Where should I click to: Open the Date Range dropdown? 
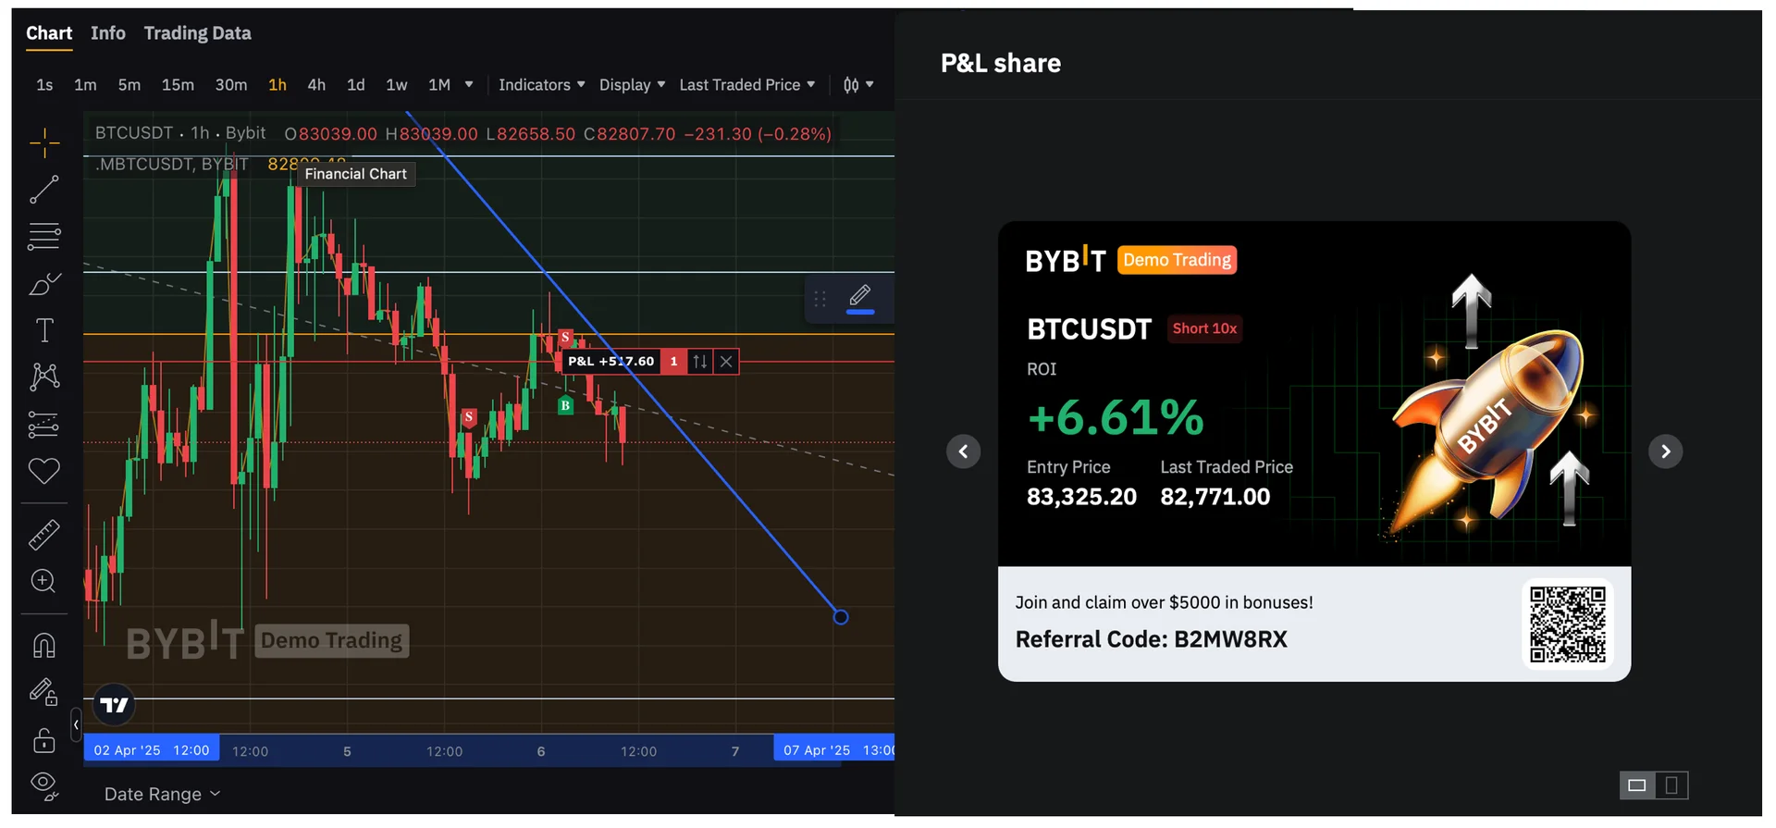pyautogui.click(x=162, y=794)
